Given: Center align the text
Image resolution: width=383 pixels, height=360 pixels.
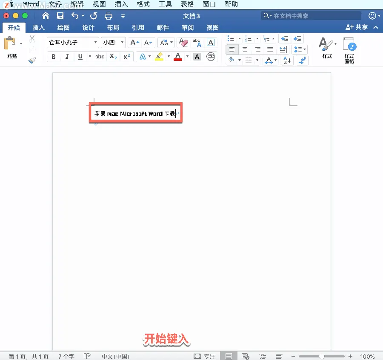Looking at the screenshot, I should point(245,50).
